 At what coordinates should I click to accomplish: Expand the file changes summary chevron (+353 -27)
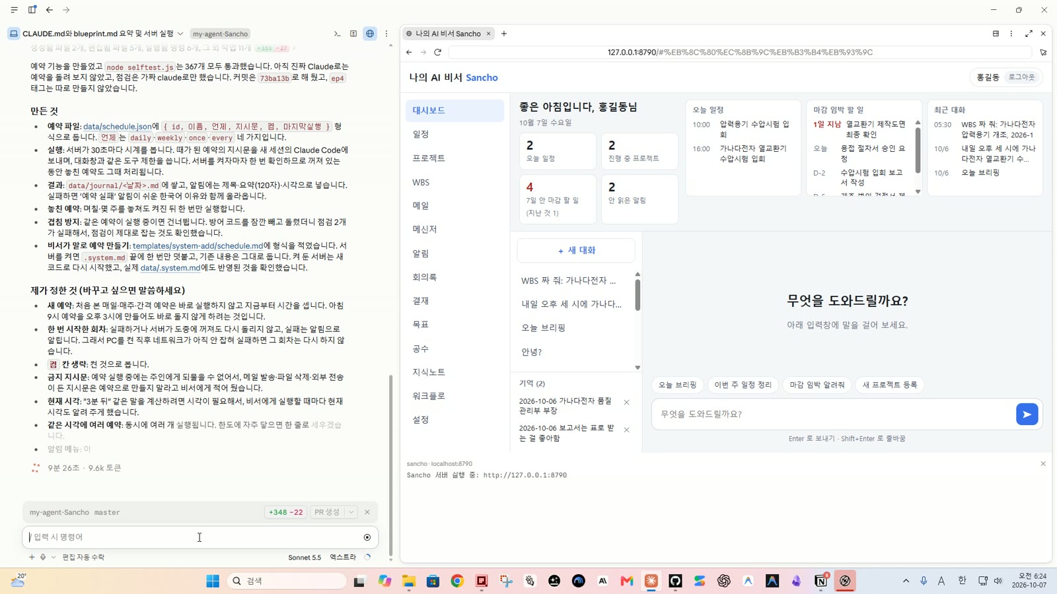click(294, 48)
